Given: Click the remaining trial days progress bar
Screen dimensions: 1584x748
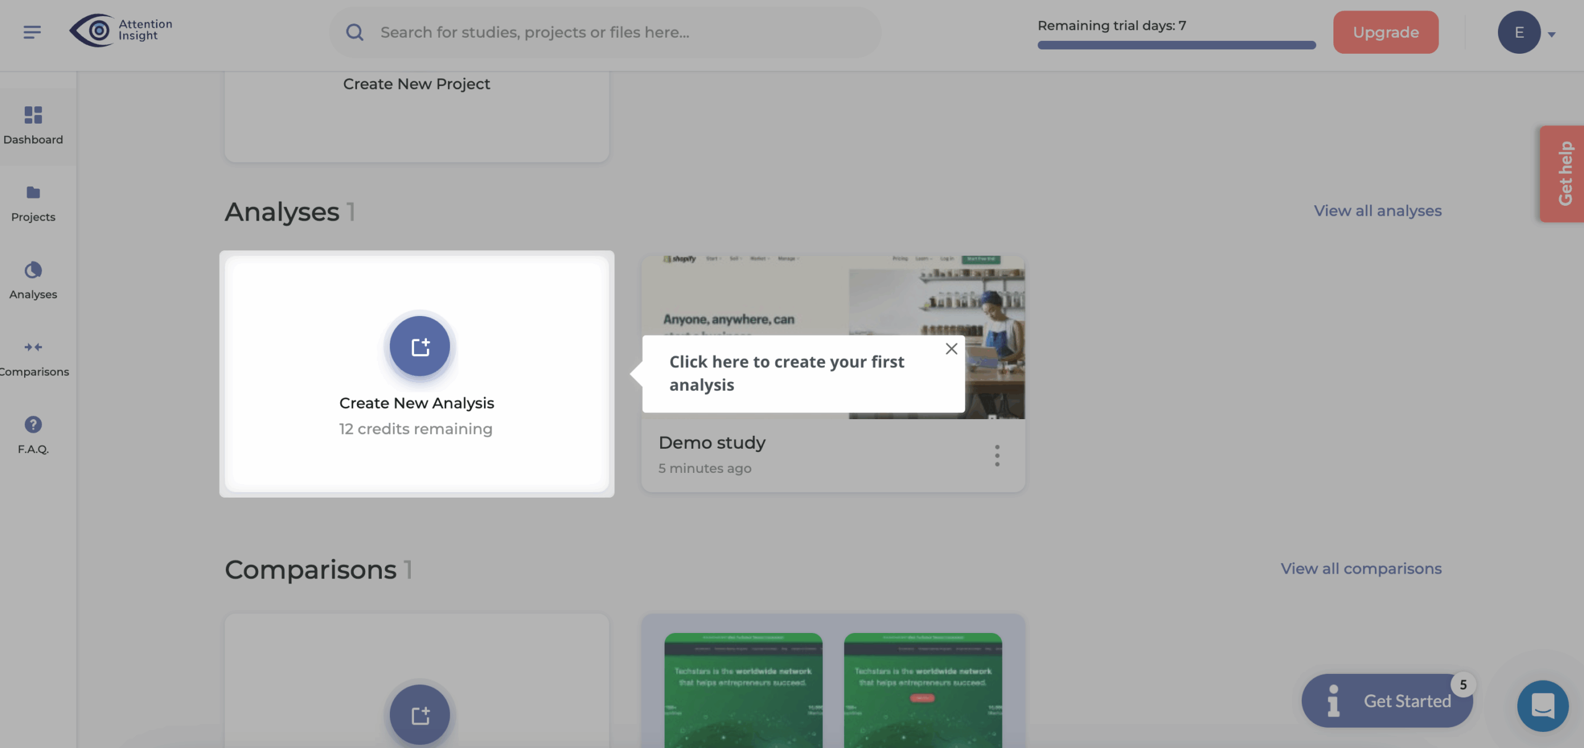Looking at the screenshot, I should [1176, 45].
